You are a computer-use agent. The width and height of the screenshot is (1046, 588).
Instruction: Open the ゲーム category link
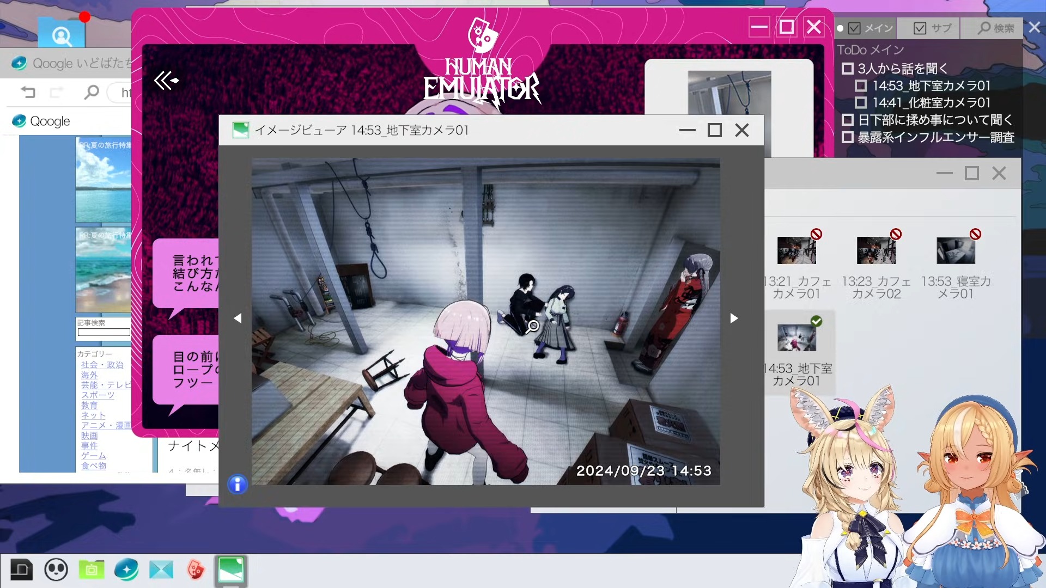click(x=94, y=456)
